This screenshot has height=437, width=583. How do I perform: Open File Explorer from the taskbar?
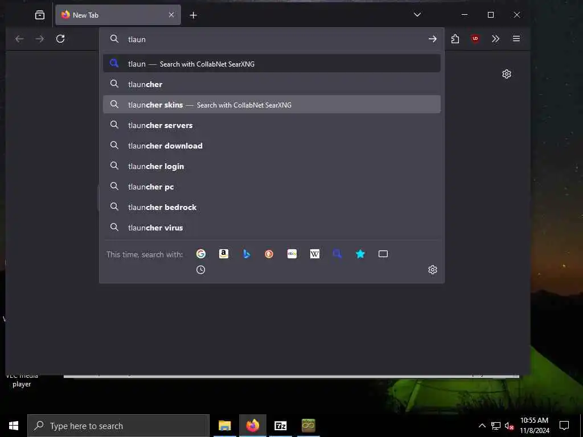pyautogui.click(x=224, y=426)
